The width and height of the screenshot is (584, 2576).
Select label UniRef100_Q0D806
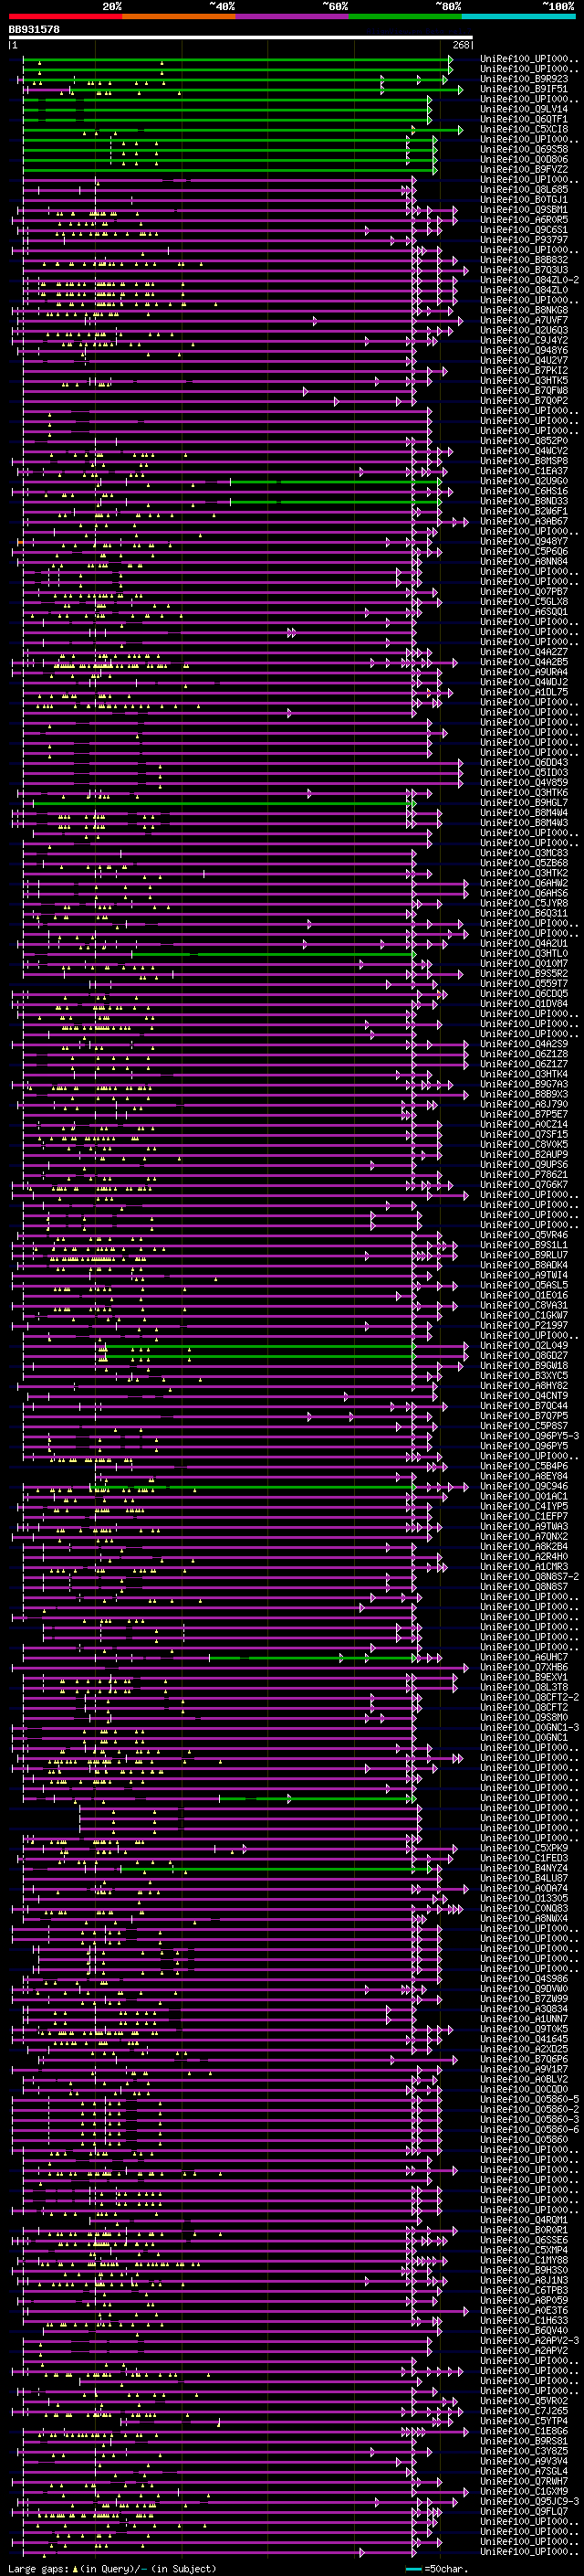524,159
